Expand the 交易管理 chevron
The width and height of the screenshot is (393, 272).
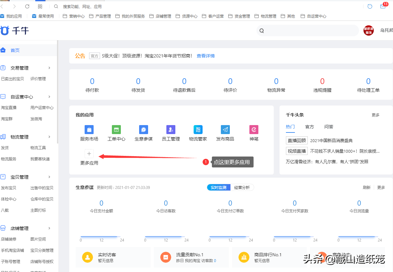coord(49,68)
